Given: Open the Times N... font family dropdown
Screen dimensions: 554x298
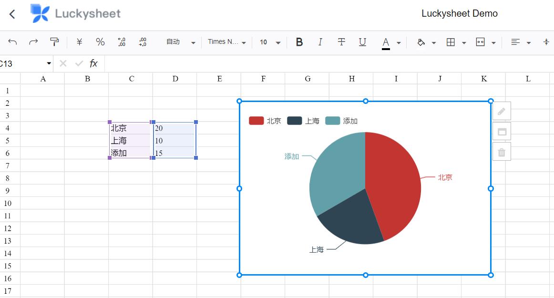Looking at the screenshot, I should pyautogui.click(x=226, y=42).
